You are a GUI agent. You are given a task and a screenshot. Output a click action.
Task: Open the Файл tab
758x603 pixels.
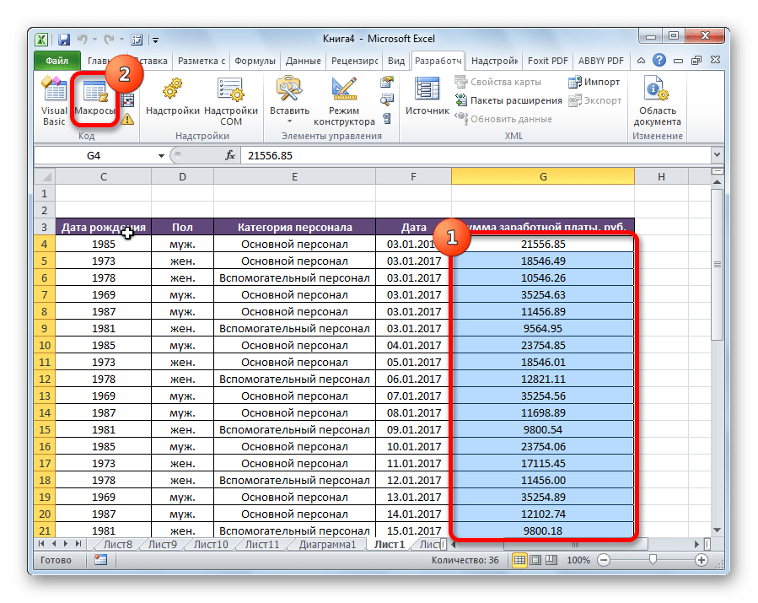pyautogui.click(x=57, y=61)
